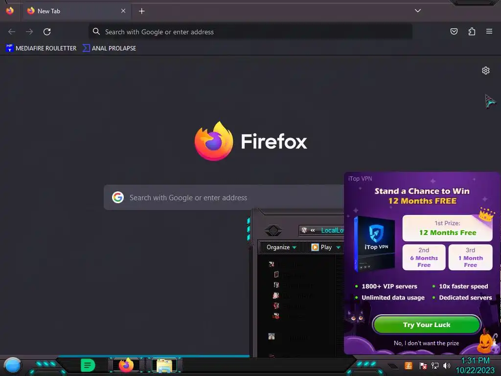This screenshot has width=501, height=376.
Task: Open the clock showing 1:31 PM
Action: point(475,365)
